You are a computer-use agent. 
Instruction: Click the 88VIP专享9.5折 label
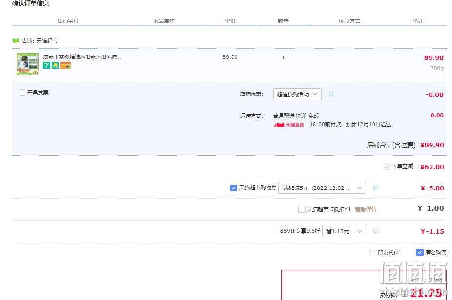point(300,231)
